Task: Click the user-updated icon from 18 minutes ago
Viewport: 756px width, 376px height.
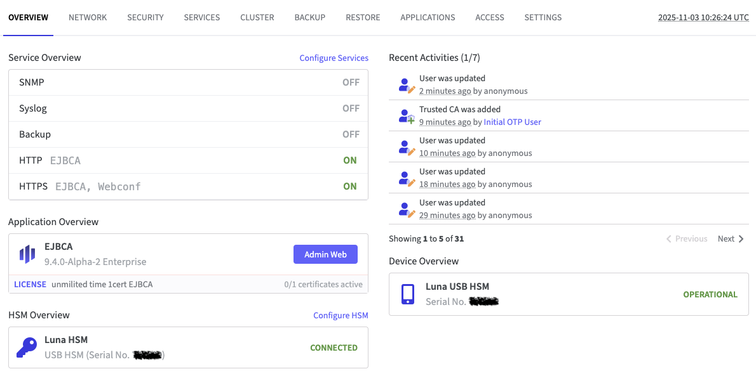Action: coord(406,178)
